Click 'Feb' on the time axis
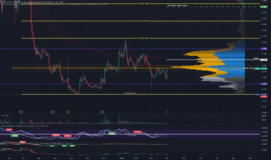This screenshot has width=271, height=160. coord(136,158)
